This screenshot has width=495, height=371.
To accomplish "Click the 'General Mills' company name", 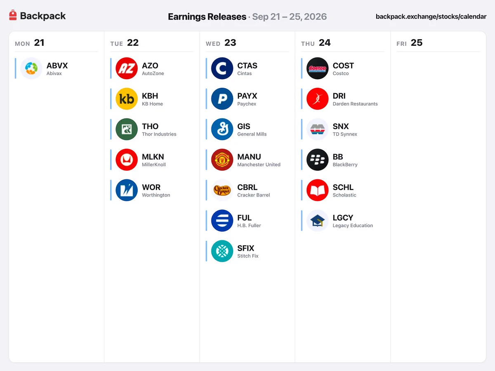I will (x=252, y=134).
